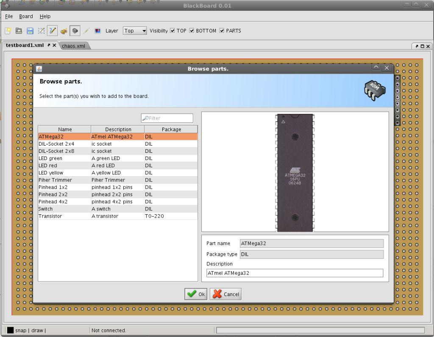Click the Package type field
434x337 pixels.
pos(312,254)
